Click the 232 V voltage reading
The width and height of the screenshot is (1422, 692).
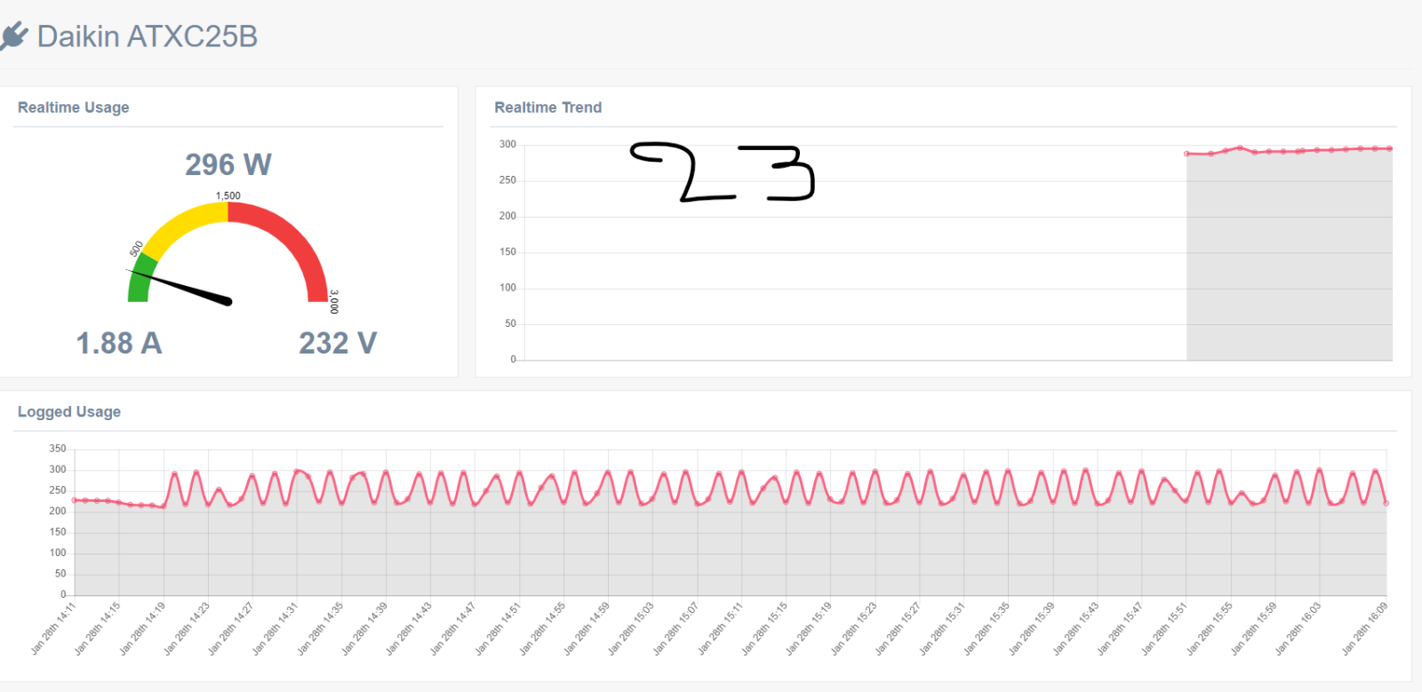tap(338, 343)
